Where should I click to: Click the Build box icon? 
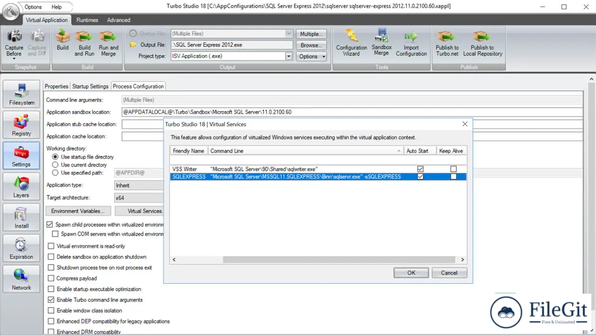click(x=62, y=36)
